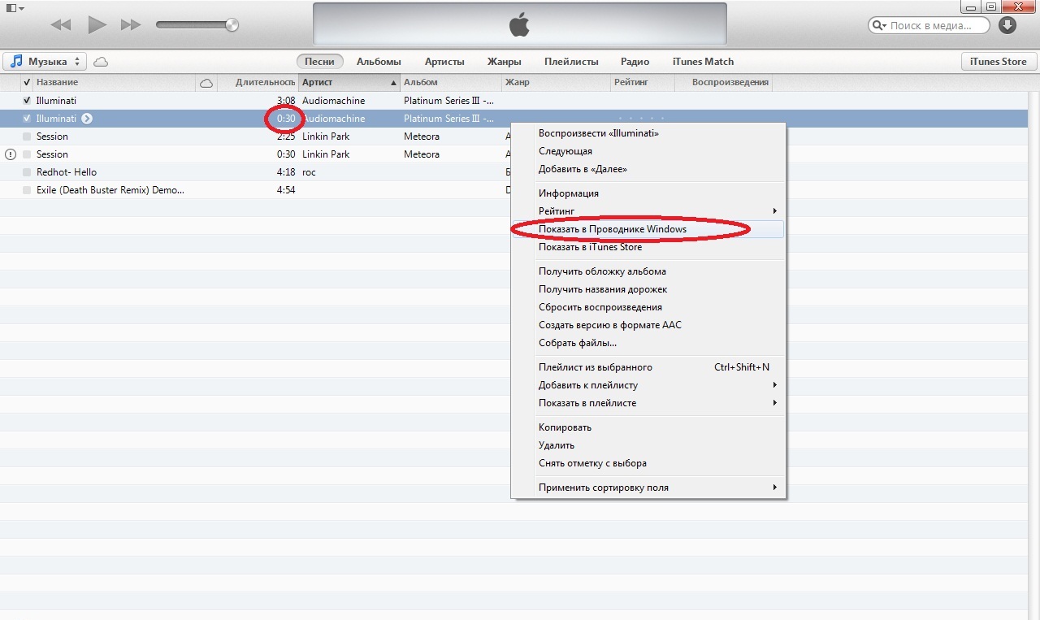Open the 'Музыка' library dropdown
Image resolution: width=1040 pixels, height=620 pixels.
click(45, 61)
